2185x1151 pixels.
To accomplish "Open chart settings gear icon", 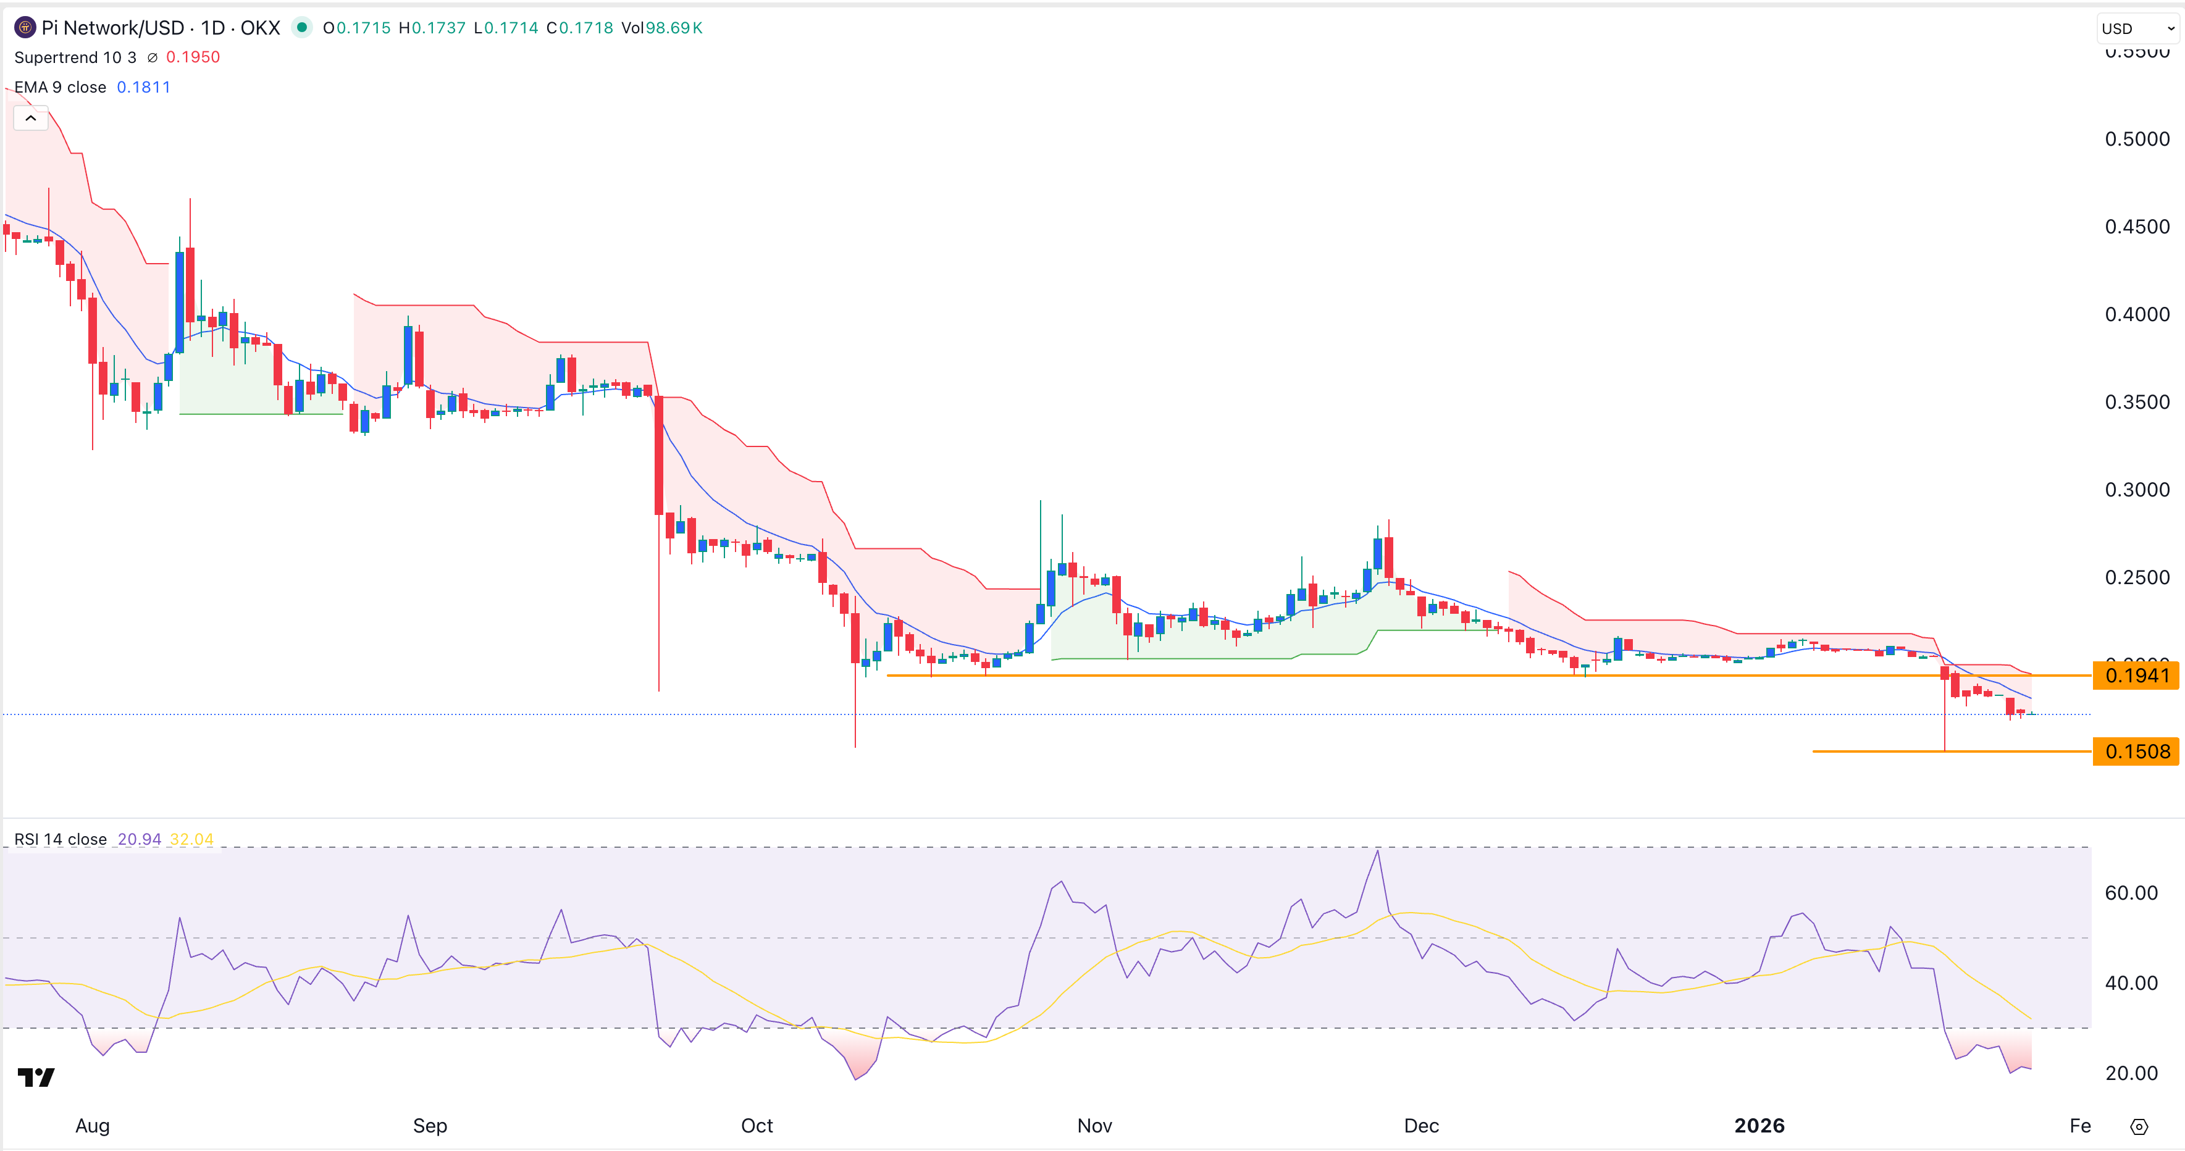I will [2138, 1126].
